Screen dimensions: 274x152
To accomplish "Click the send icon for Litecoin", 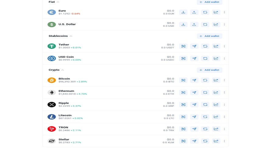I will (194, 117).
